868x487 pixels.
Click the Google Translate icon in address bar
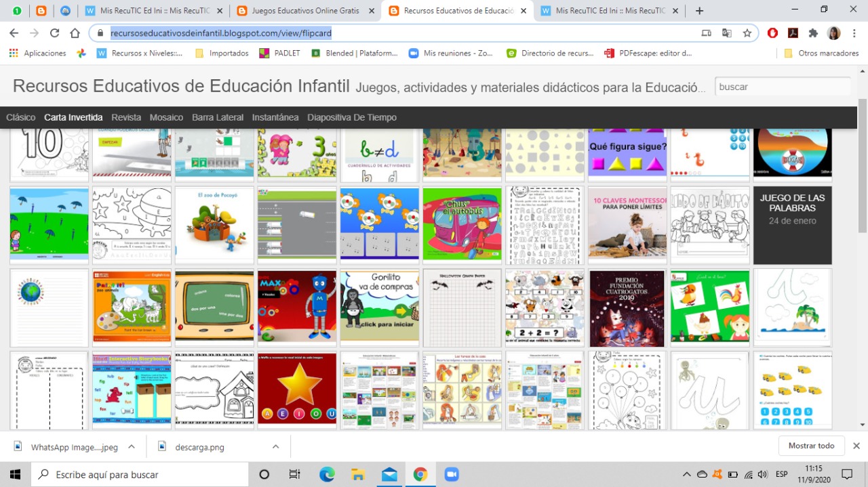[x=726, y=33]
